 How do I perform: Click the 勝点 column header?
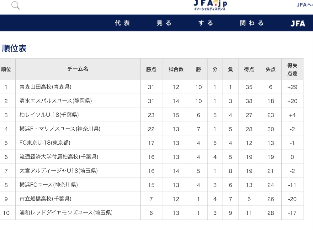(x=151, y=69)
